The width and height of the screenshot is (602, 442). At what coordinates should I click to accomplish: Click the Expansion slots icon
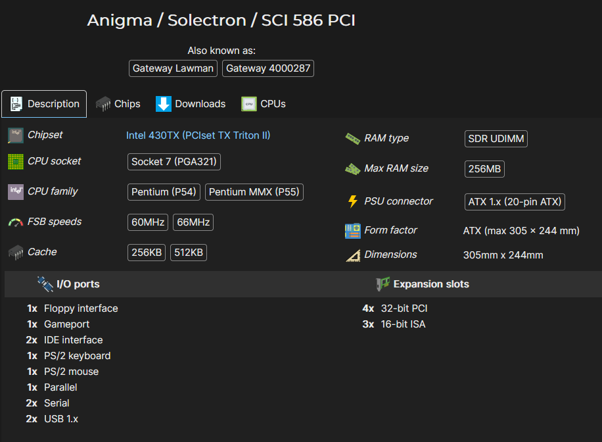coord(384,283)
